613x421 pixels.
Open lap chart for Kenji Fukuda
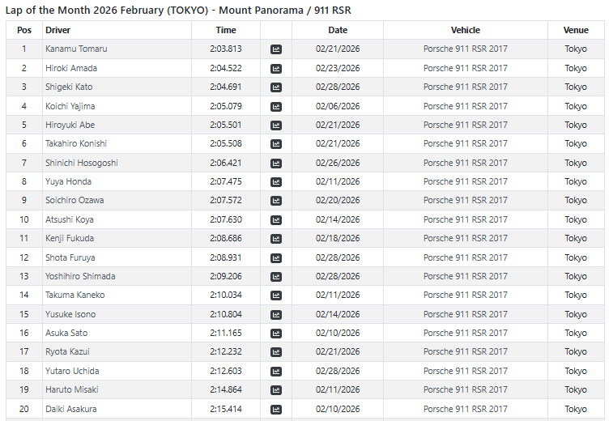tap(276, 239)
